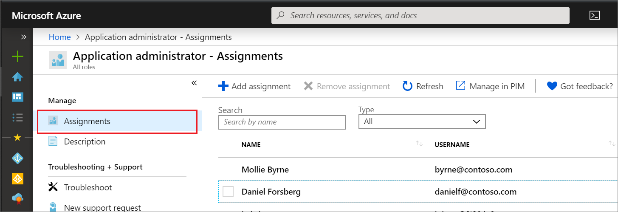Click the Got feedback heart button

coord(580,86)
